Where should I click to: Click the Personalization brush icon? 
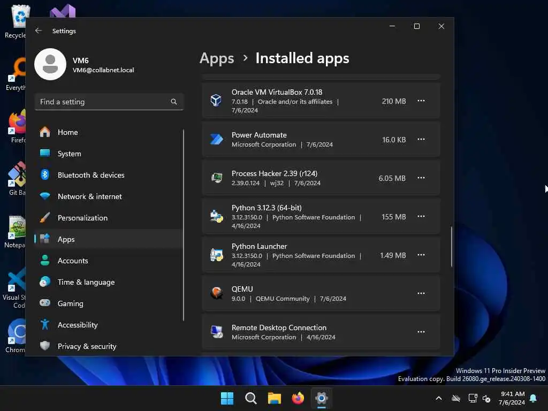[x=45, y=217]
